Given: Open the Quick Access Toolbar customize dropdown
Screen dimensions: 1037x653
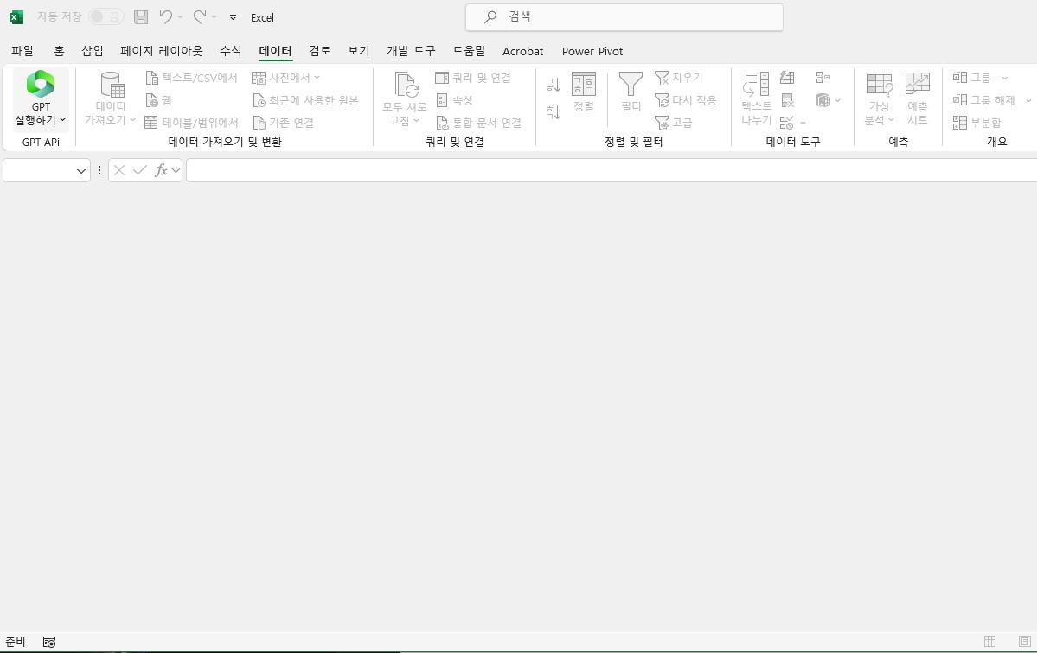Looking at the screenshot, I should (x=233, y=17).
